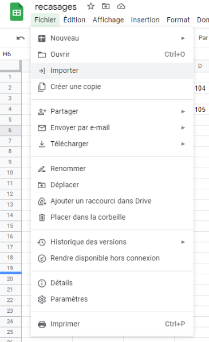
Task: Click the Partager person-plus icon
Action: pos(42,112)
